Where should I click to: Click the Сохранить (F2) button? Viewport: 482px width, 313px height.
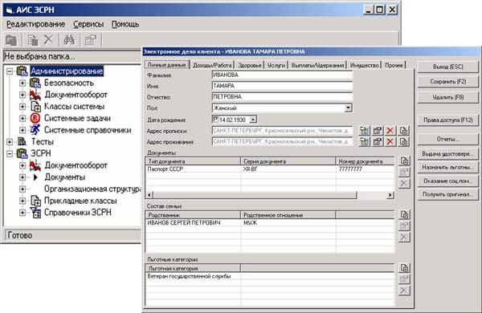[448, 82]
